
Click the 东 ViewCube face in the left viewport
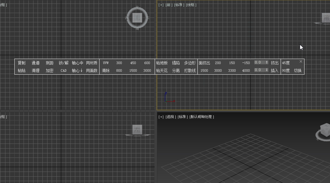(x=137, y=129)
